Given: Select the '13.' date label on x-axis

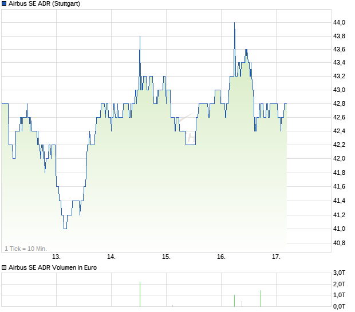Looking at the screenshot, I should point(56,257).
